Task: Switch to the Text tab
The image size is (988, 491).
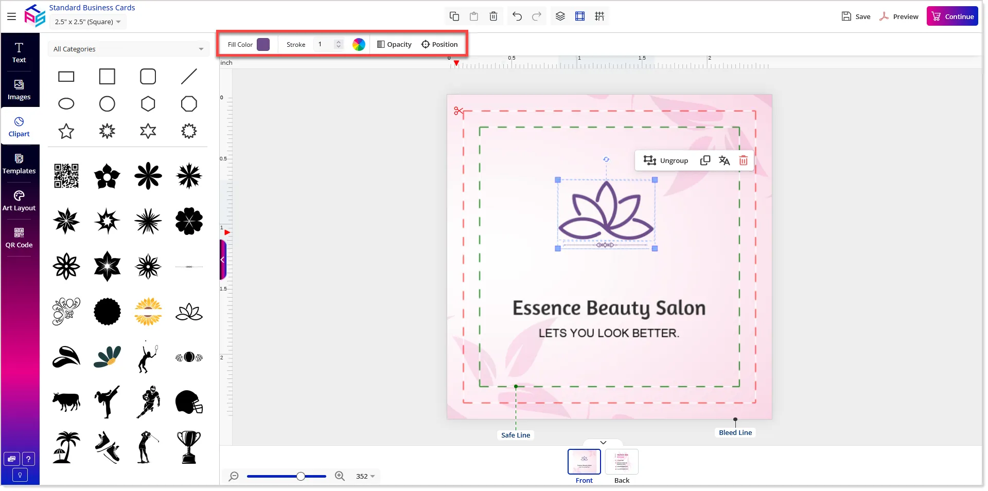Action: [19, 52]
